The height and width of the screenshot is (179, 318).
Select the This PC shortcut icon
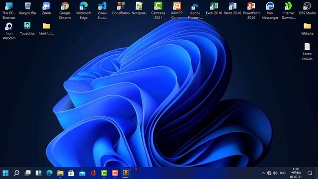(x=9, y=10)
